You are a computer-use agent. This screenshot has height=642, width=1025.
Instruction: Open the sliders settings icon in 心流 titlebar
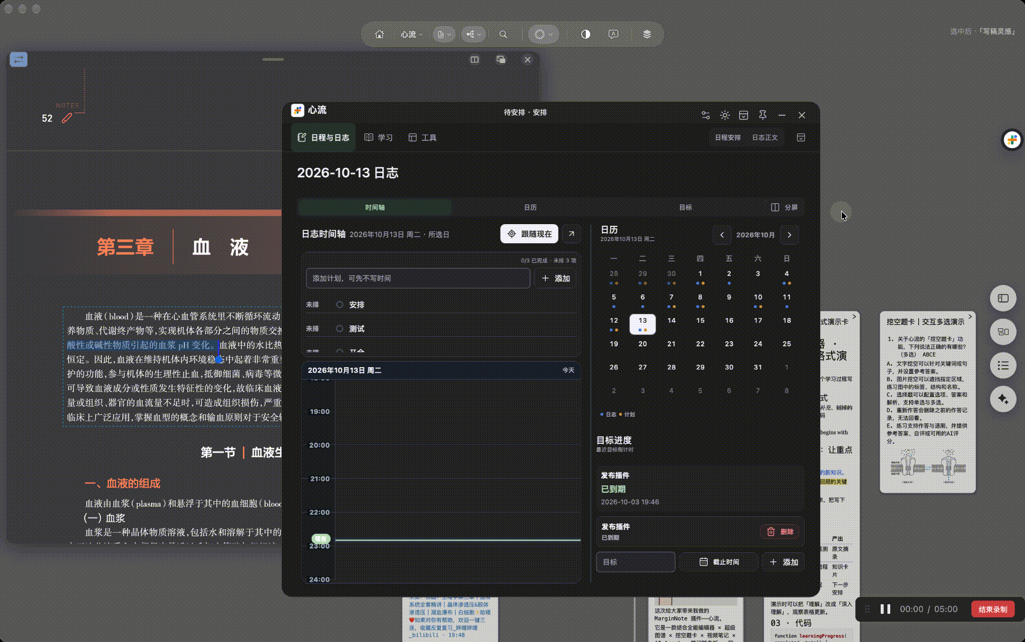pyautogui.click(x=705, y=115)
